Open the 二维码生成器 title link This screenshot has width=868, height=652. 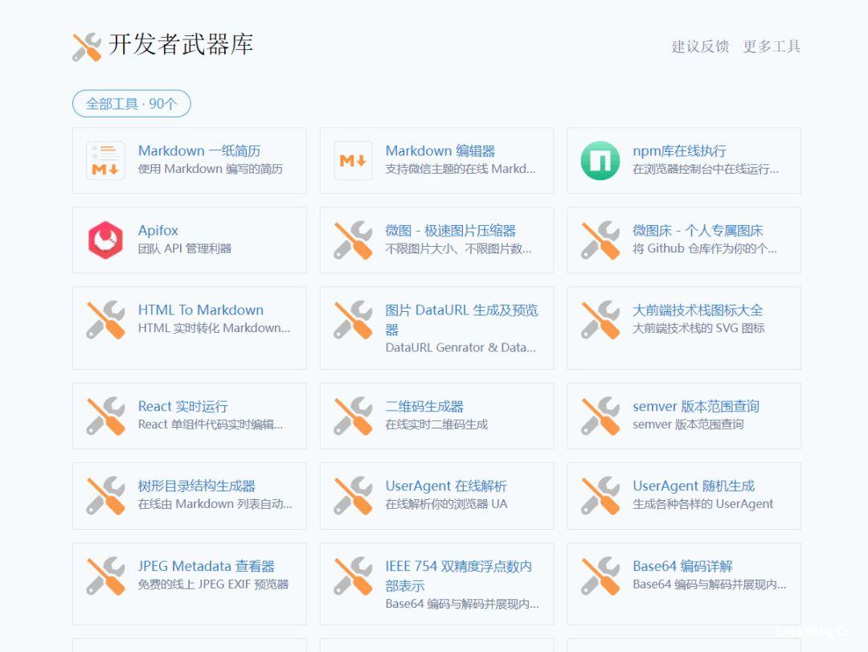click(424, 406)
